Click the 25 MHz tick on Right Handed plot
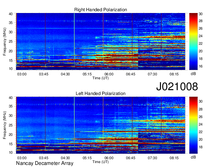The height and width of the screenshot is (167, 206). click(11, 41)
